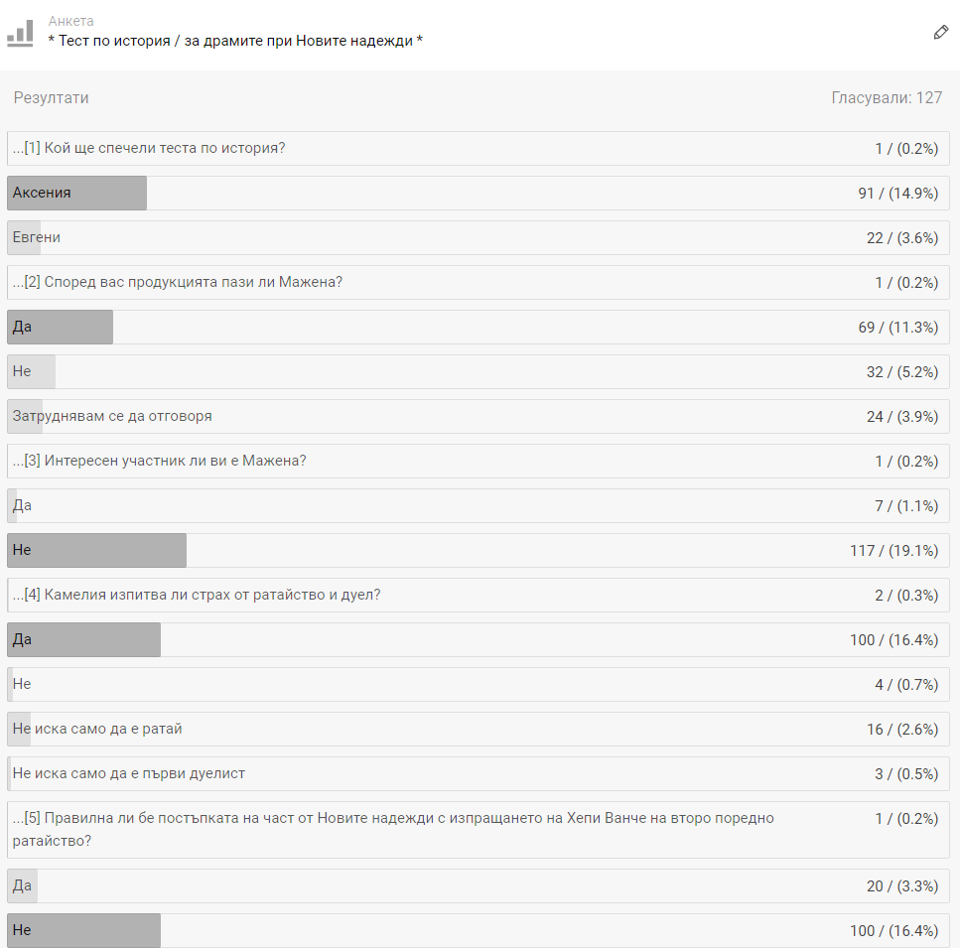Viewport: 960px width, 948px height.
Task: Click question 2 about продукцията and Мажена
Action: [479, 282]
